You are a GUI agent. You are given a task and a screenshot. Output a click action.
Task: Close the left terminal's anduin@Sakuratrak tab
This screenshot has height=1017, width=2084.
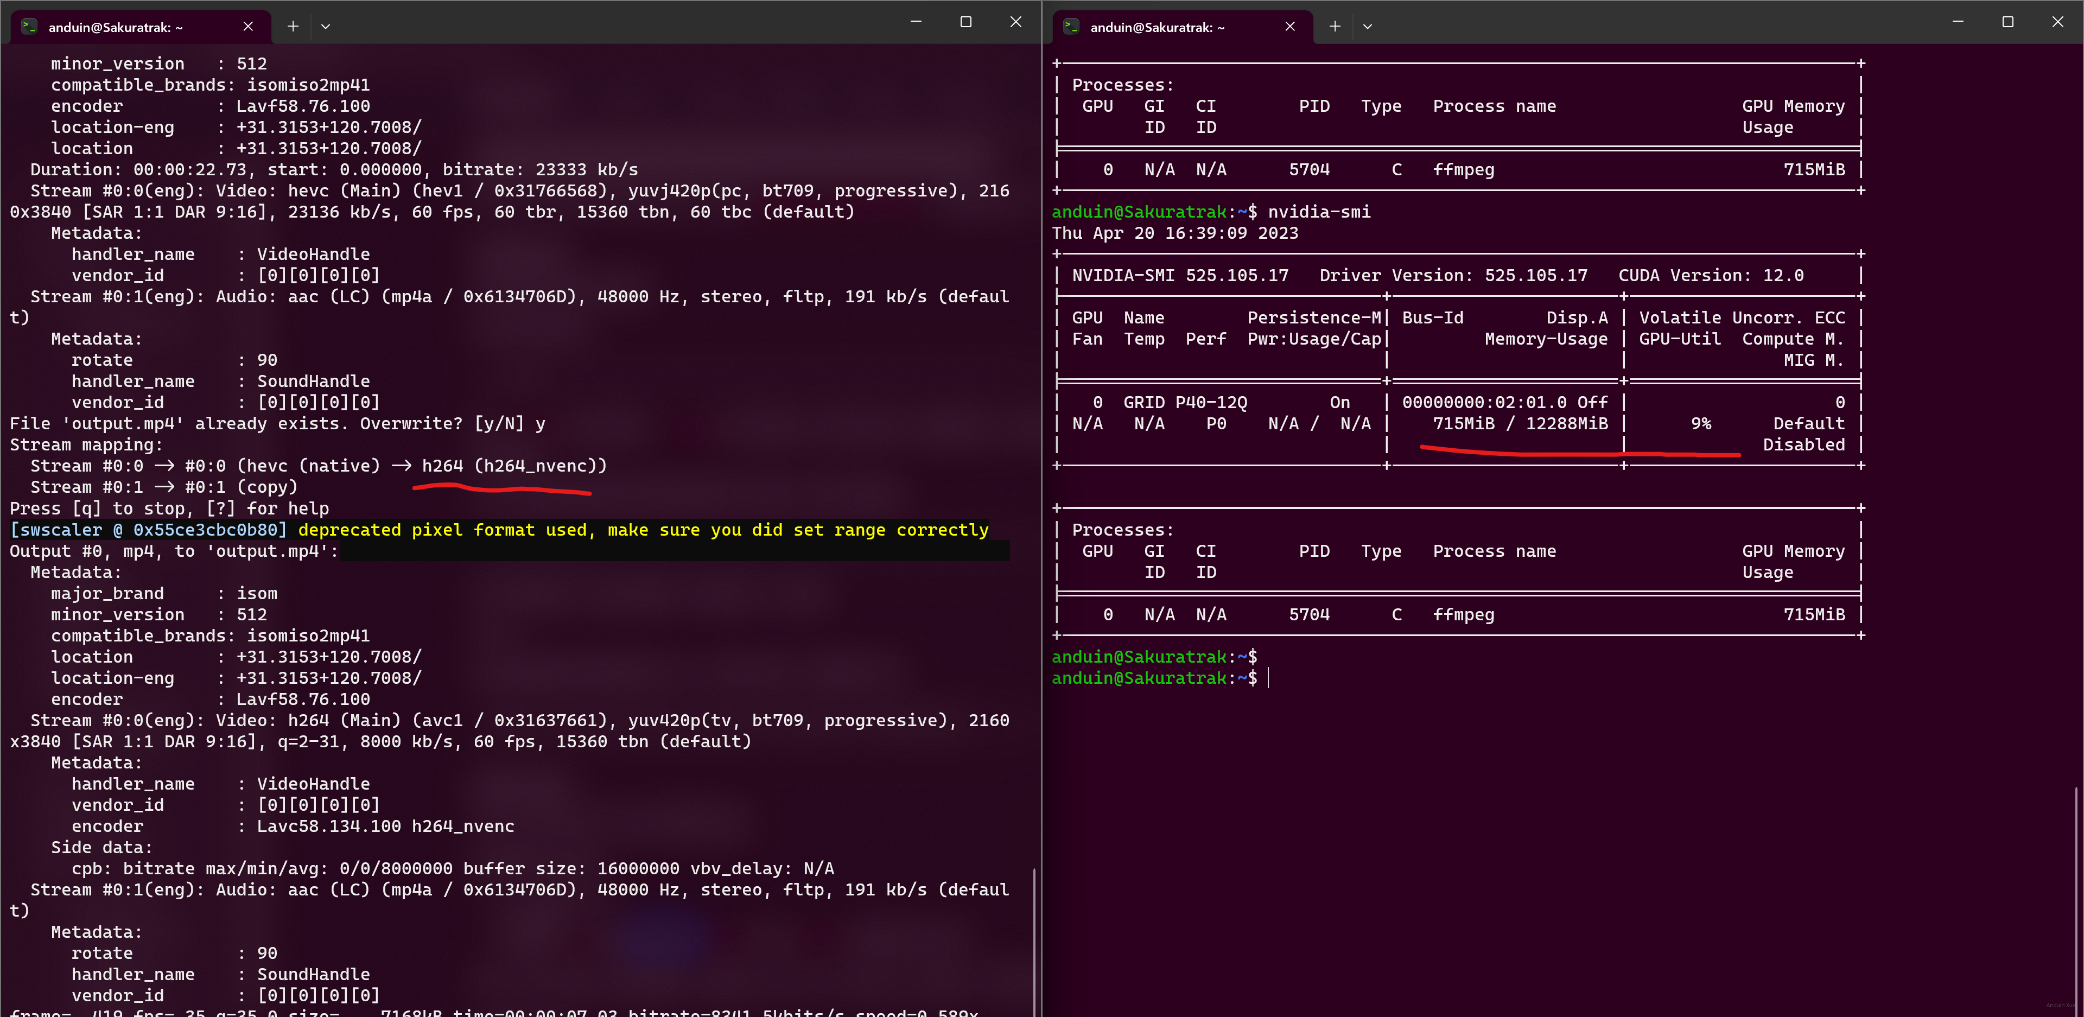tap(247, 26)
